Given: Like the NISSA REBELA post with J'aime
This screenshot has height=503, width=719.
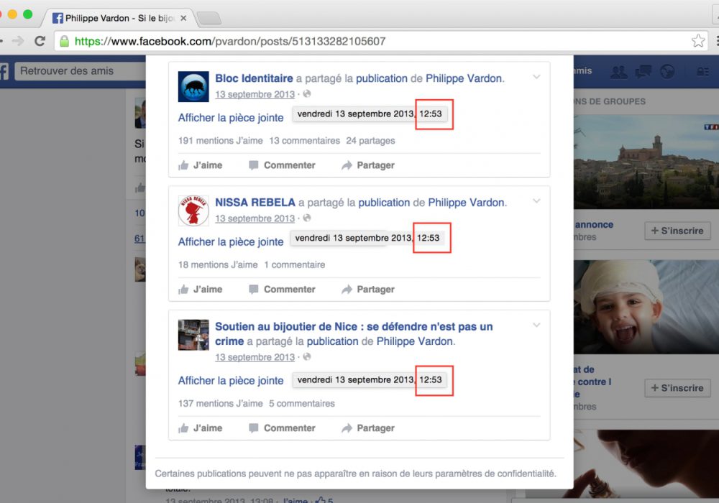Looking at the screenshot, I should tap(201, 290).
